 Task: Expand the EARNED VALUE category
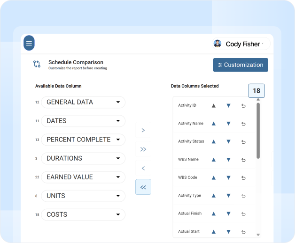[x=83, y=177]
